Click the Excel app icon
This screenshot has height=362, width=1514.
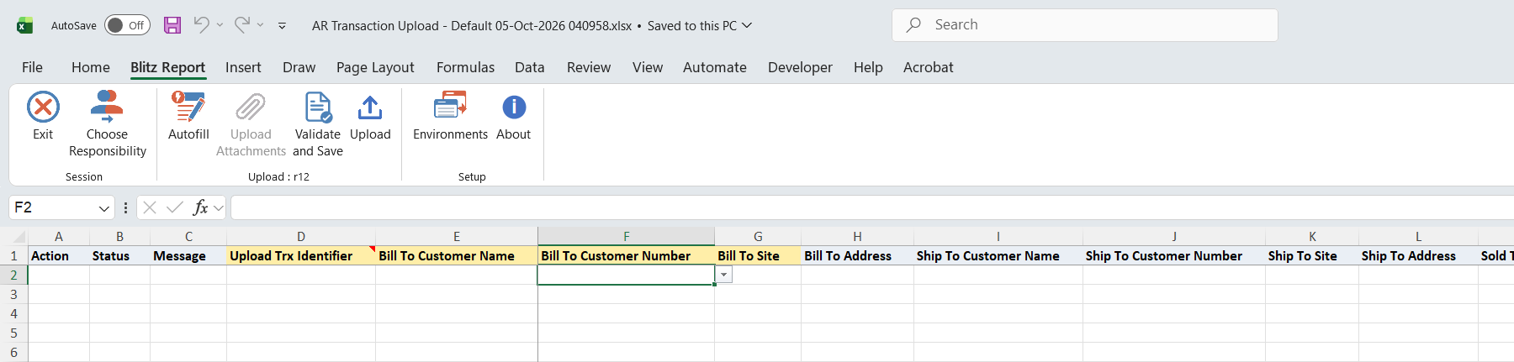25,25
